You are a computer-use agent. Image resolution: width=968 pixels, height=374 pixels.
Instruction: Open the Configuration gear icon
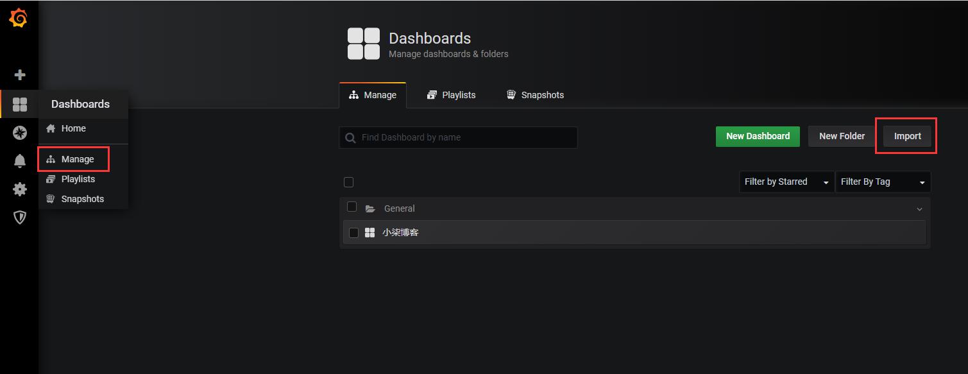tap(20, 189)
